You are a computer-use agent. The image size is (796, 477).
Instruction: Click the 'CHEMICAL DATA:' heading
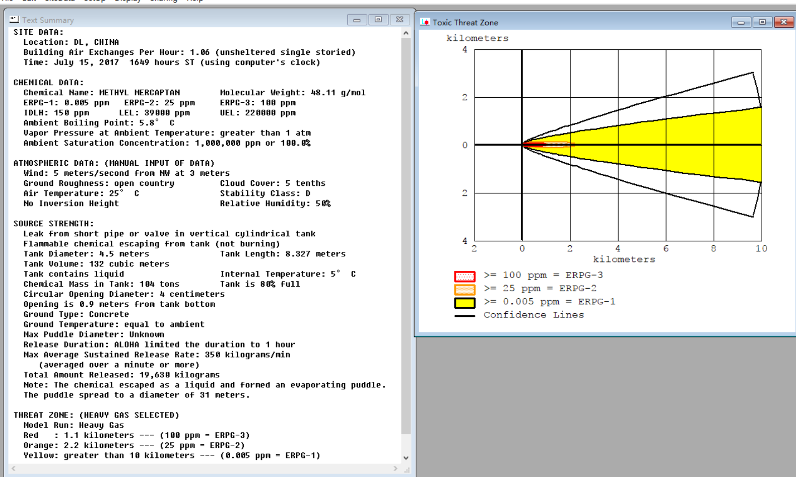tap(48, 83)
